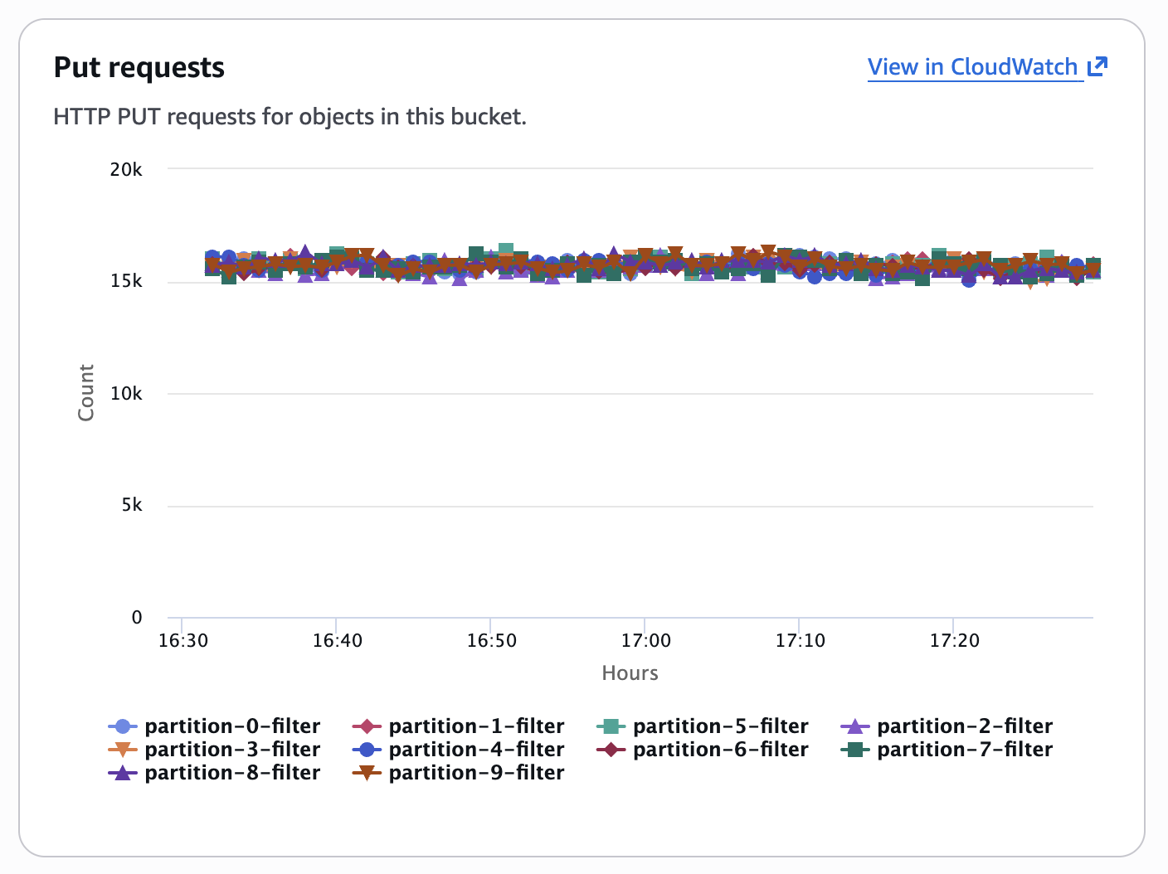Click the Put requests chart title

point(139,66)
